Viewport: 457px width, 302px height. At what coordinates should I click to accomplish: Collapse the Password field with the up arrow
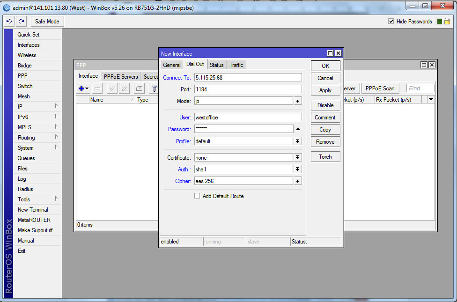pyautogui.click(x=297, y=129)
